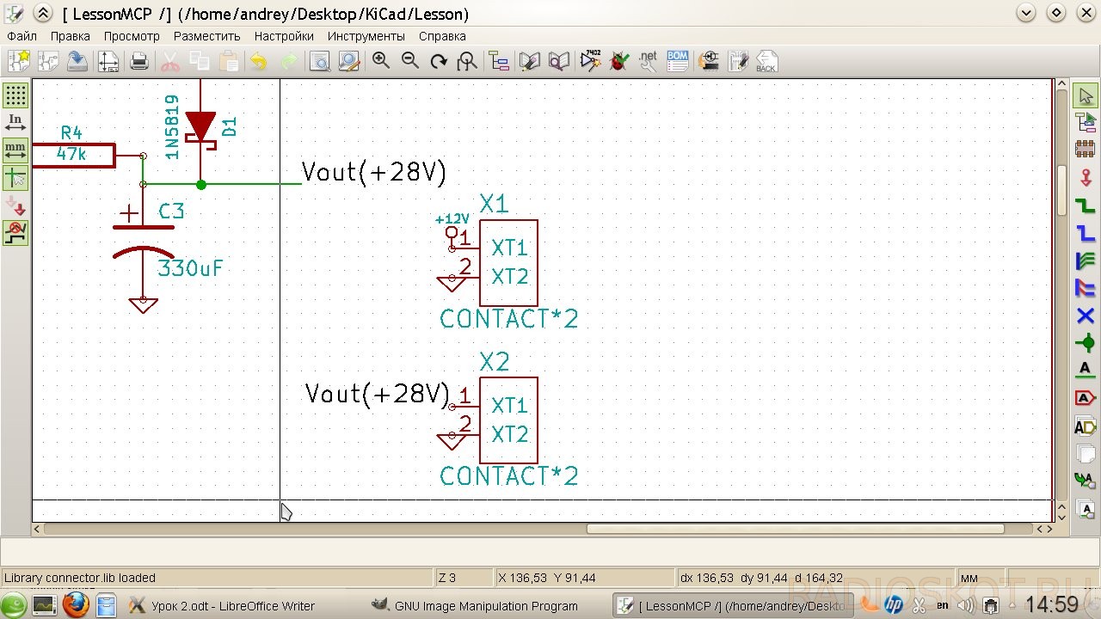This screenshot has height=619, width=1101.
Task: Launch Firefox from the panel
Action: coord(75,605)
